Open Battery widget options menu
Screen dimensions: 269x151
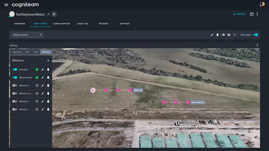click(x=257, y=45)
